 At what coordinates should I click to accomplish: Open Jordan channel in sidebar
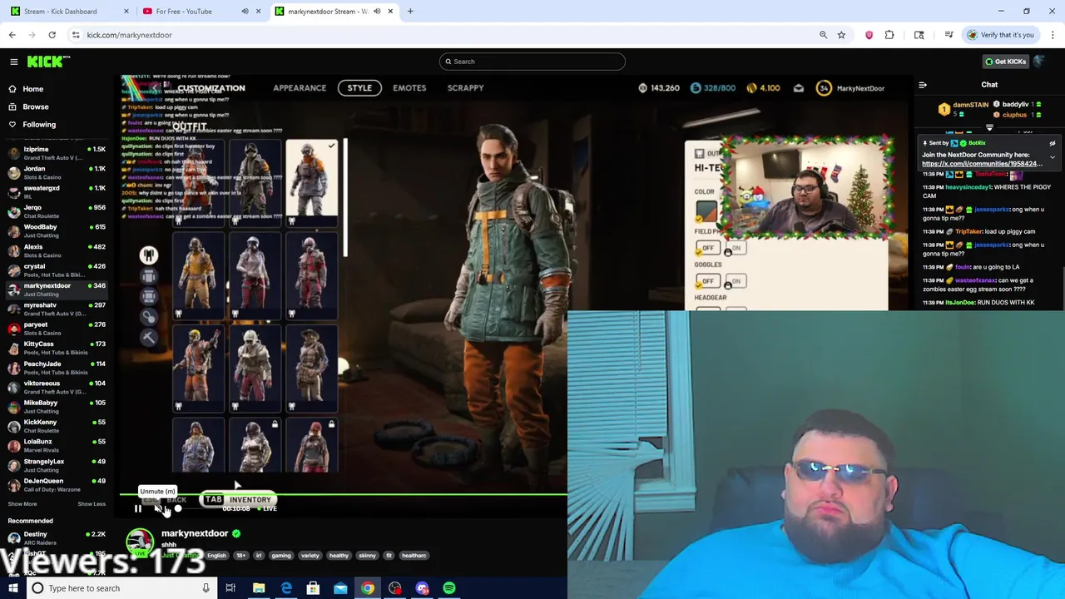[56, 172]
